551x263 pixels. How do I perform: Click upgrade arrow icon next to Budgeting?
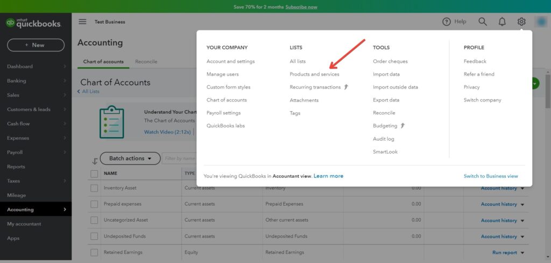(402, 126)
